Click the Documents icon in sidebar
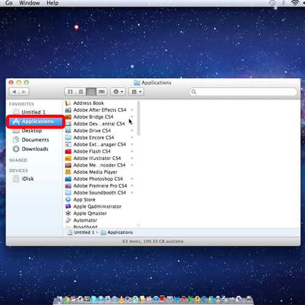This screenshot has width=305, height=305. [16, 140]
